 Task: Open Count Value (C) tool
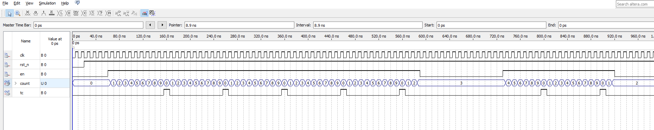coord(84,13)
